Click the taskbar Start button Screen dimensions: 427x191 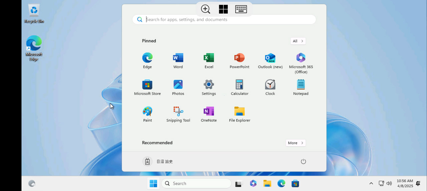(153, 183)
